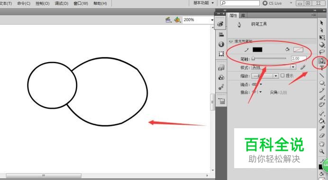328x180 pixels.
Task: Select the Zoom magnifier tool
Action: tap(322, 152)
